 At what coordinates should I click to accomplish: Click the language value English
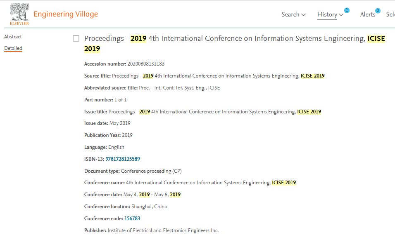116,147
